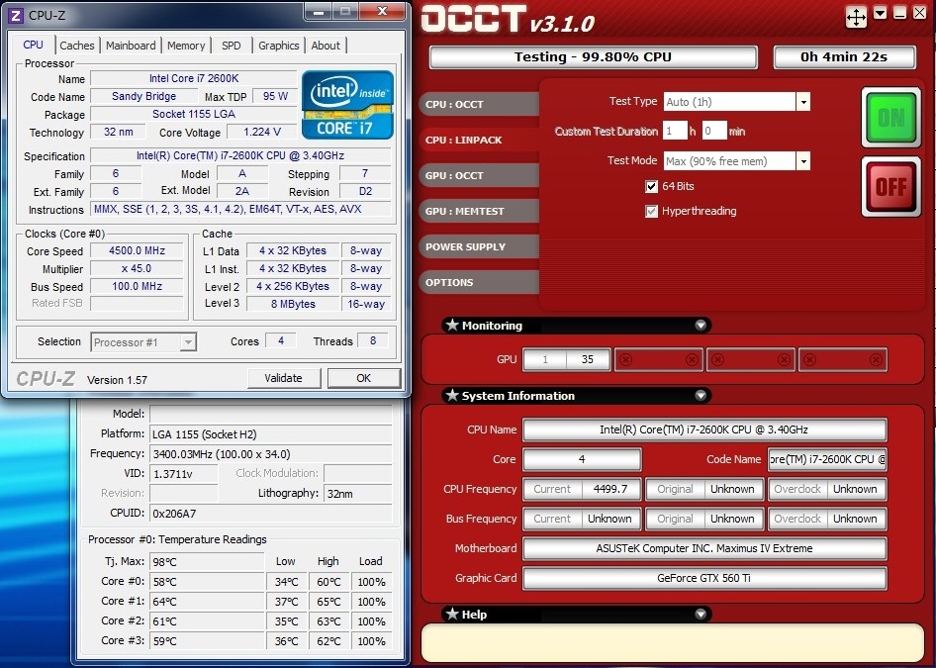936x668 pixels.
Task: Click the Platform value "LGA 1155 (Socket H2)"
Action: (x=270, y=434)
